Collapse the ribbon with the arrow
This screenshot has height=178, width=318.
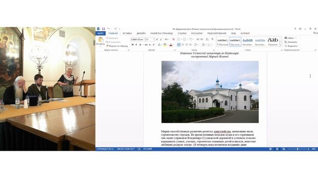(x=316, y=50)
